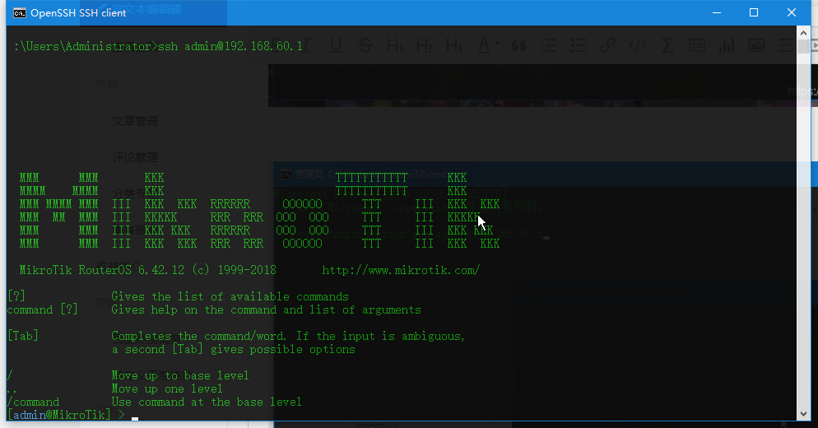Click the italic icon in background editor toolbar

click(x=305, y=45)
